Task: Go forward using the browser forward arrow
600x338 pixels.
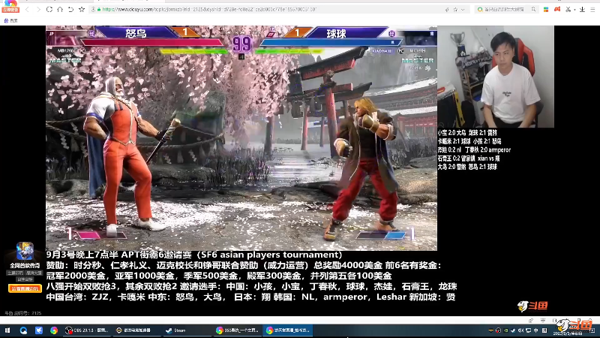Action: click(38, 9)
